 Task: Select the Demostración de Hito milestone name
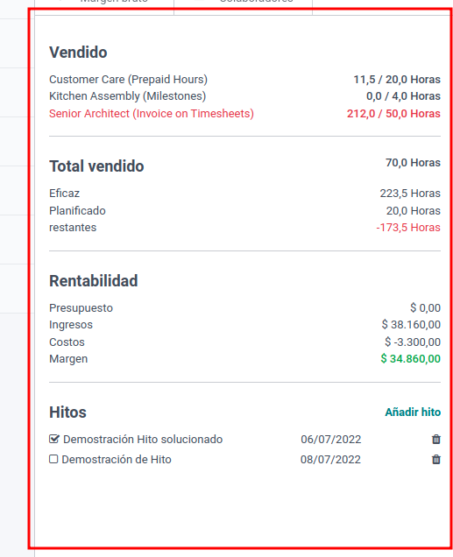point(117,460)
